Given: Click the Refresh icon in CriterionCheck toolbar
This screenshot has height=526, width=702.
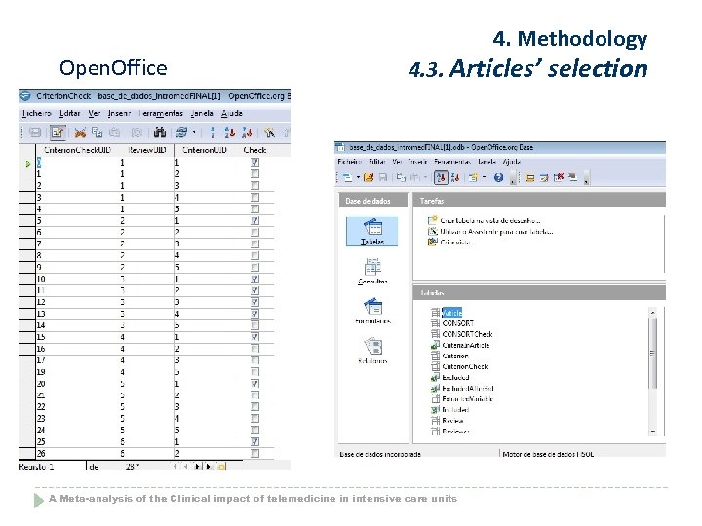Looking at the screenshot, I should (x=181, y=132).
